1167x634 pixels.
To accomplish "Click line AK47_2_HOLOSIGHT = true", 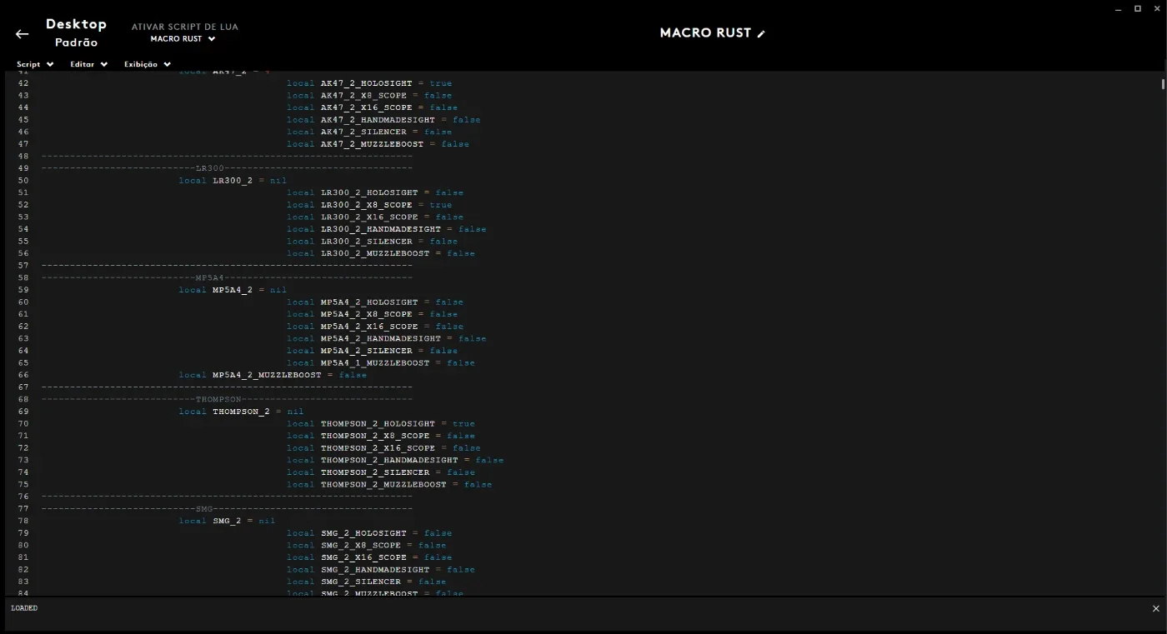I will (x=369, y=83).
